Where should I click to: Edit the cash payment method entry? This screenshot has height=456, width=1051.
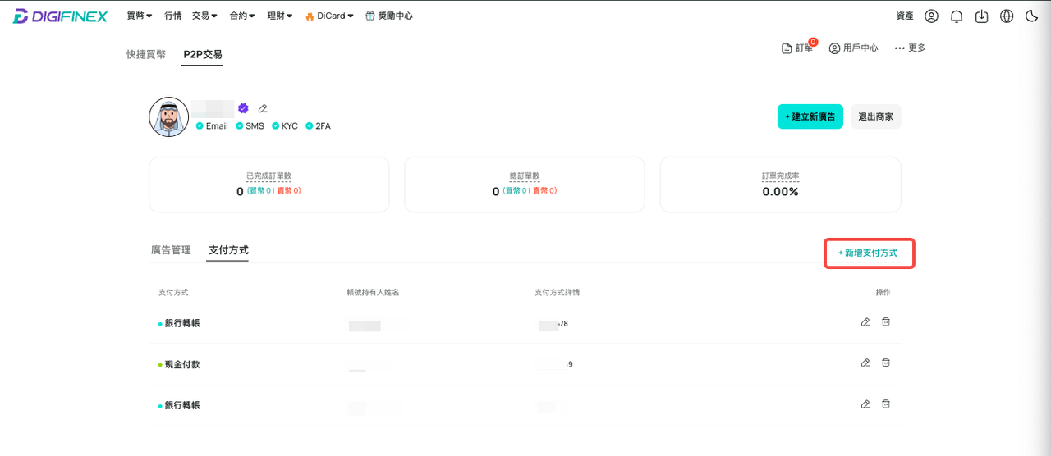tap(865, 363)
